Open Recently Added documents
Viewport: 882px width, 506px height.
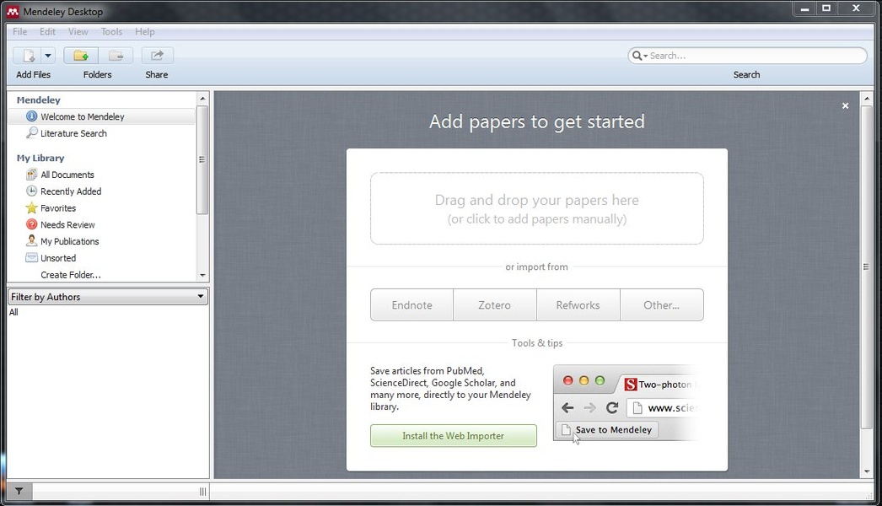click(71, 191)
